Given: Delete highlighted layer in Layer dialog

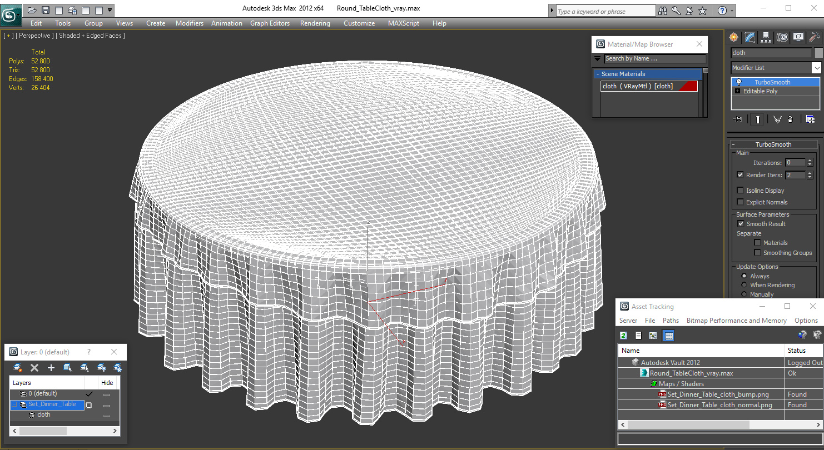Looking at the screenshot, I should pyautogui.click(x=34, y=368).
